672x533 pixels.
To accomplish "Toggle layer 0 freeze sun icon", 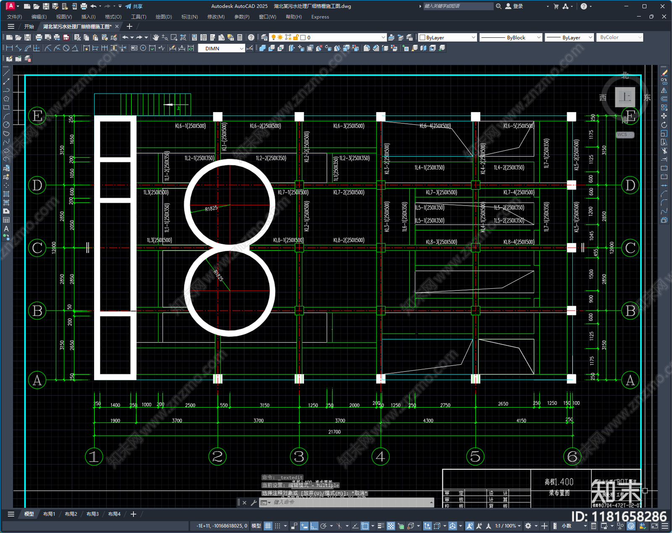I will point(280,37).
